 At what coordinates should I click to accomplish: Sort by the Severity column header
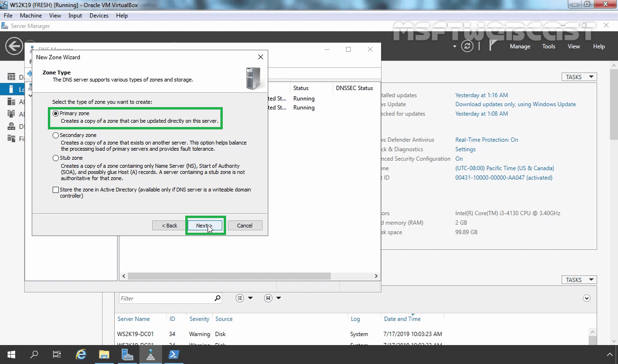[x=199, y=319]
